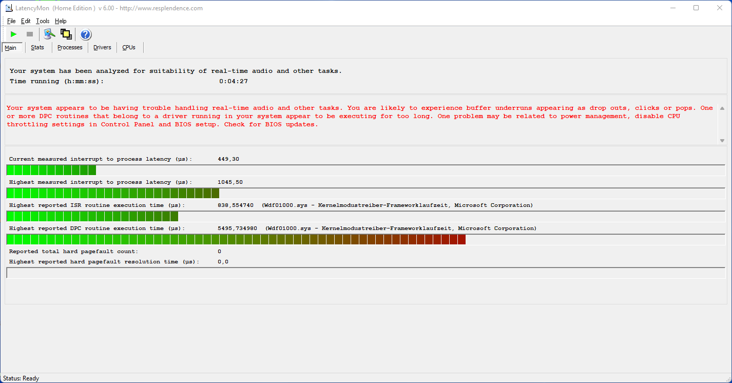Open the Help menu
Viewport: 732px width, 383px height.
click(61, 21)
